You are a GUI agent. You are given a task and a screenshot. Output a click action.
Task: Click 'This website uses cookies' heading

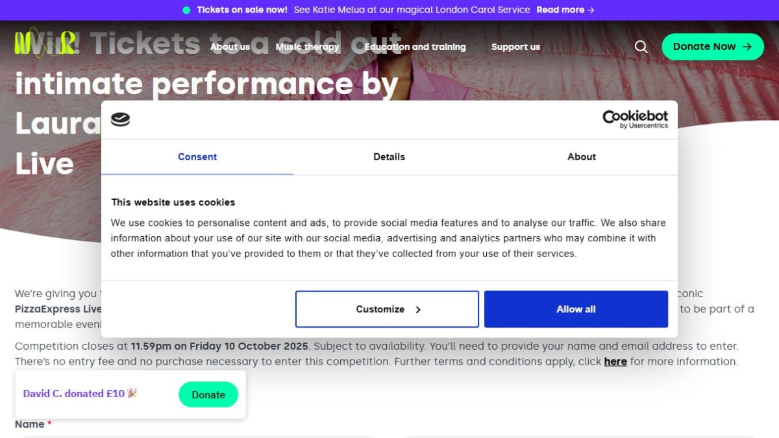pyautogui.click(x=173, y=202)
